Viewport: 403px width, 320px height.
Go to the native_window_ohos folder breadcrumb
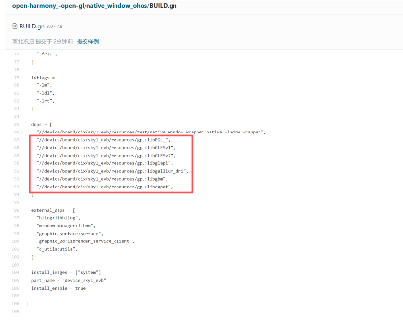(x=116, y=7)
